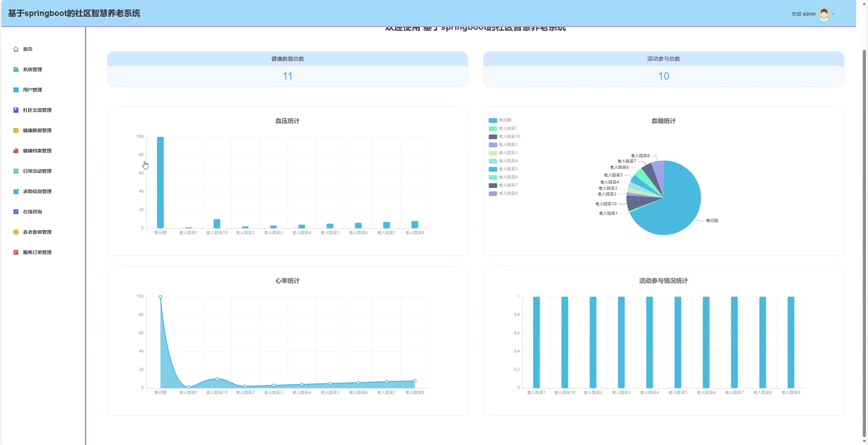Screen dimensions: 868x445
Task: Click the red 服务订单管理 icon
Action: point(16,252)
